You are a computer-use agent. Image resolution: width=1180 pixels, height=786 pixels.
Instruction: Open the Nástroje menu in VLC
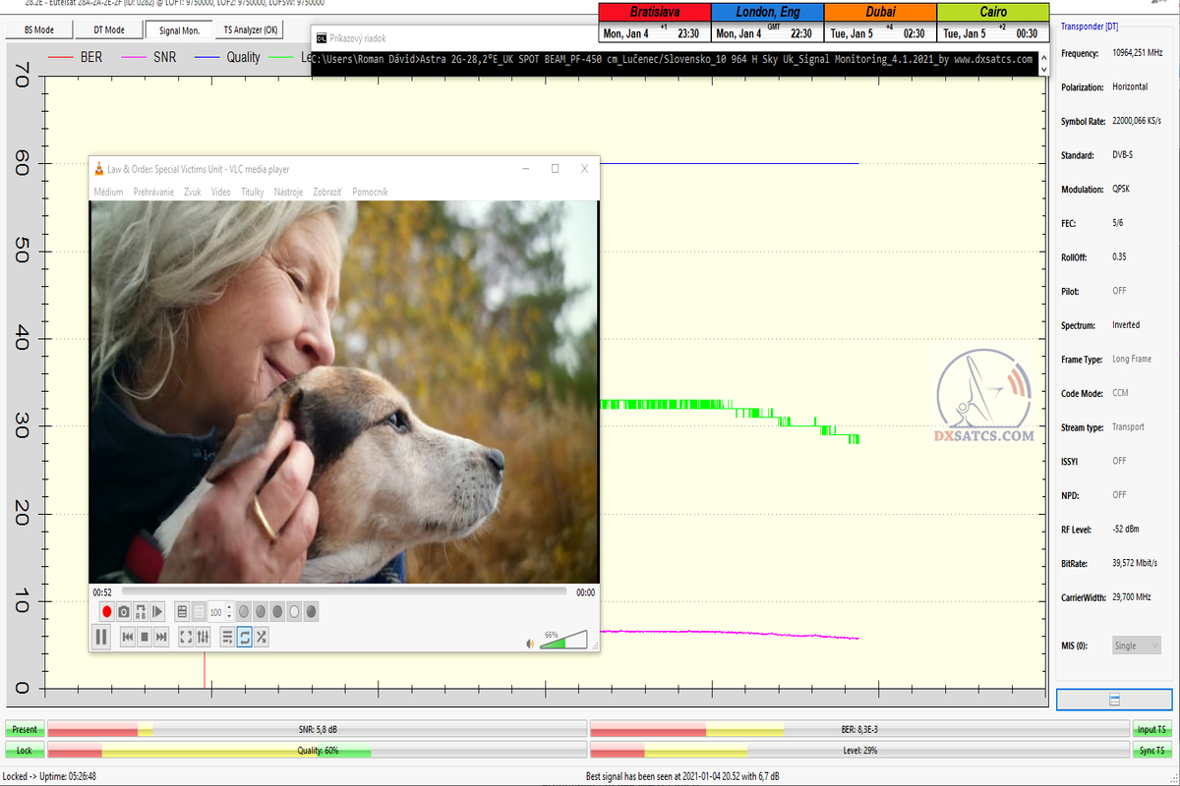coord(288,192)
